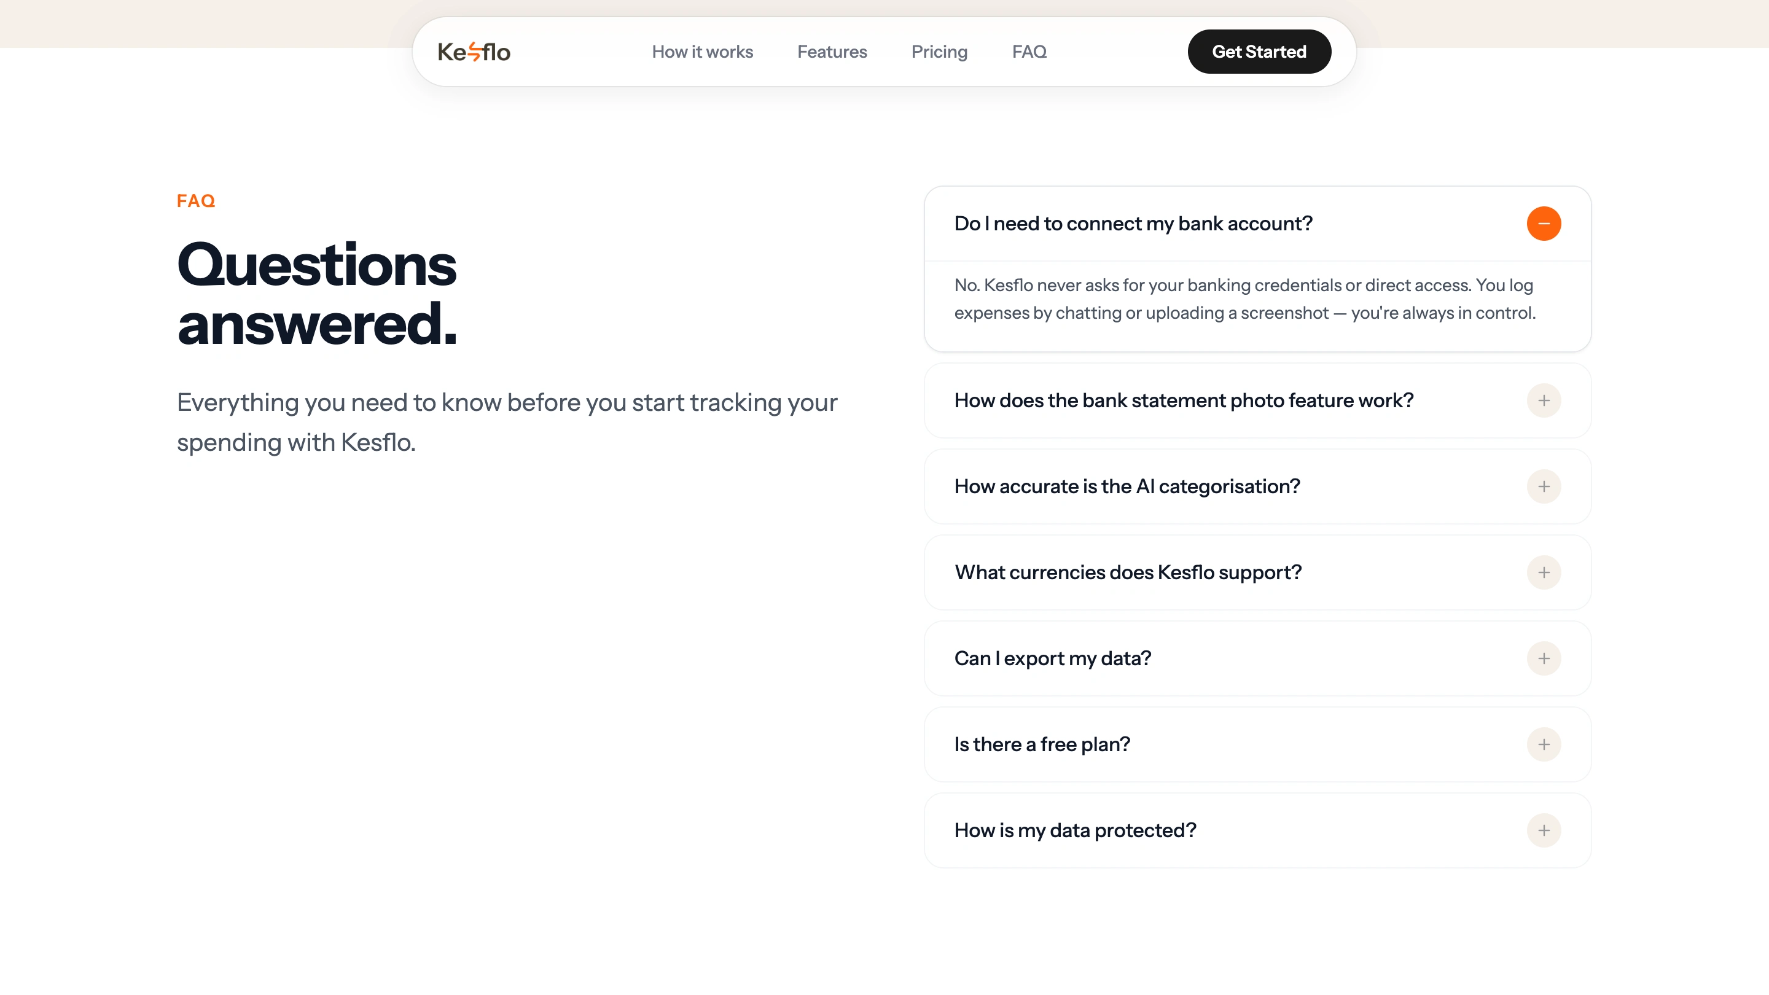Click plus icon for bank statement photo question
1769x995 pixels.
tap(1543, 400)
